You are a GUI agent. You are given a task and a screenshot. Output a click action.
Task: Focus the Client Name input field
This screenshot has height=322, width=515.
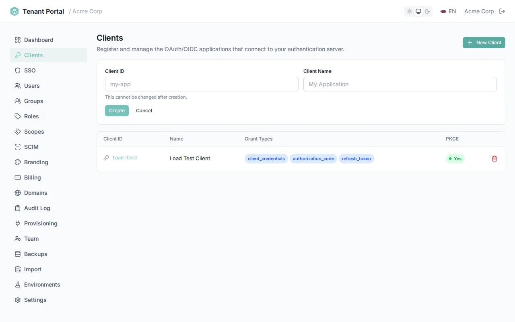(400, 84)
